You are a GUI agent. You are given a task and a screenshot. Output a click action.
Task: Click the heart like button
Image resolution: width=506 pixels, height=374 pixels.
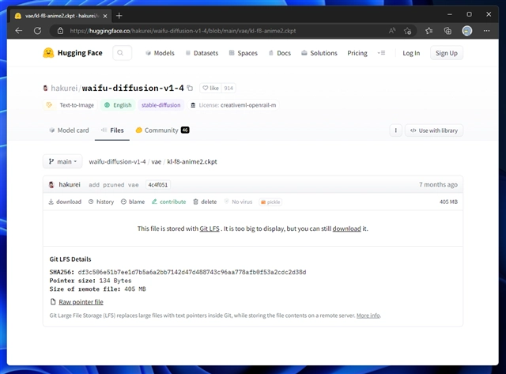tap(211, 89)
